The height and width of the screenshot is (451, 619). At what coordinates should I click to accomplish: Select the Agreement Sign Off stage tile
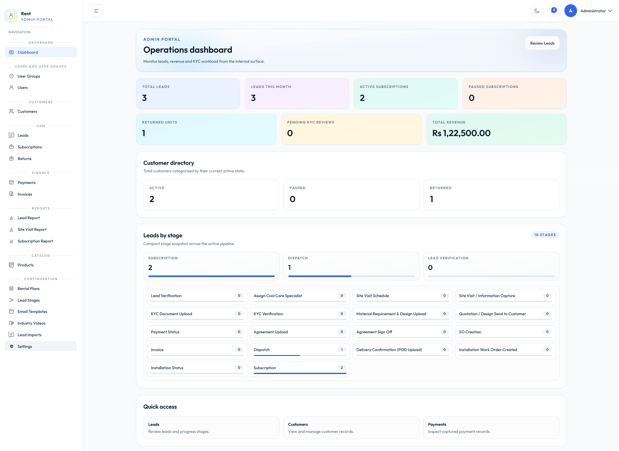pyautogui.click(x=402, y=333)
